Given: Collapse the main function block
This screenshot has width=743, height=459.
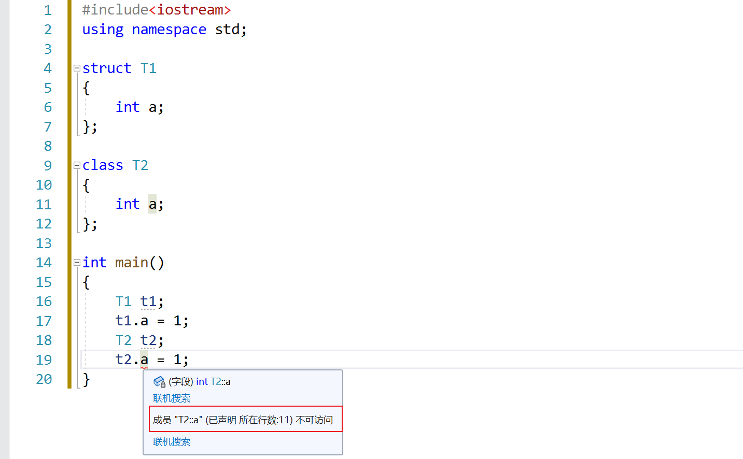Looking at the screenshot, I should 77,263.
